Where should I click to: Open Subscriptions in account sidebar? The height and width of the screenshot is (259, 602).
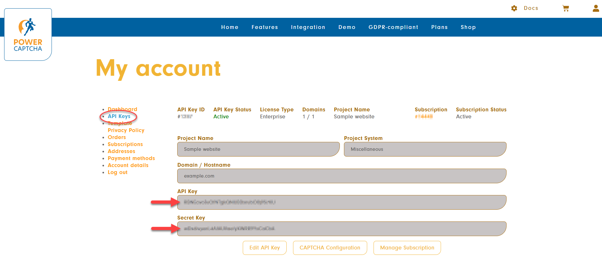[x=125, y=144]
